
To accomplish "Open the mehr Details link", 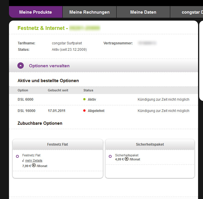I will point(34,160).
